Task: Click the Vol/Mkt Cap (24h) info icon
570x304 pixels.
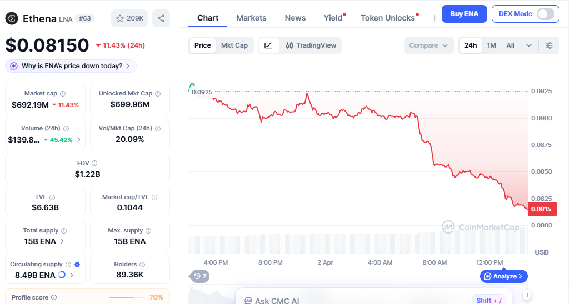Action: tap(158, 129)
